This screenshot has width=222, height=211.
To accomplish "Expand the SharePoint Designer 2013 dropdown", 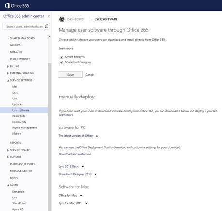I will pos(96,174).
